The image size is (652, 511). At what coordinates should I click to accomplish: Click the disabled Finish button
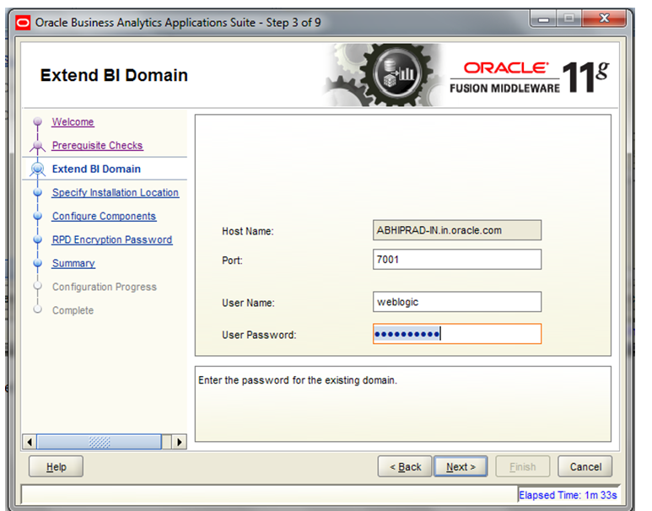coord(523,467)
